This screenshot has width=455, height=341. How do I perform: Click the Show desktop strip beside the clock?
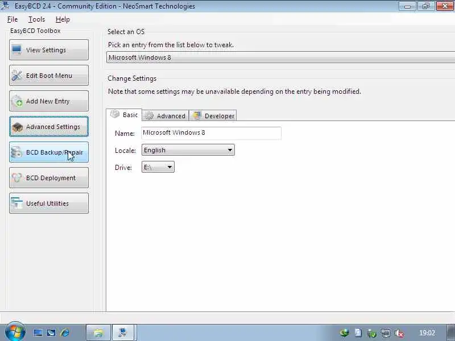click(x=450, y=332)
